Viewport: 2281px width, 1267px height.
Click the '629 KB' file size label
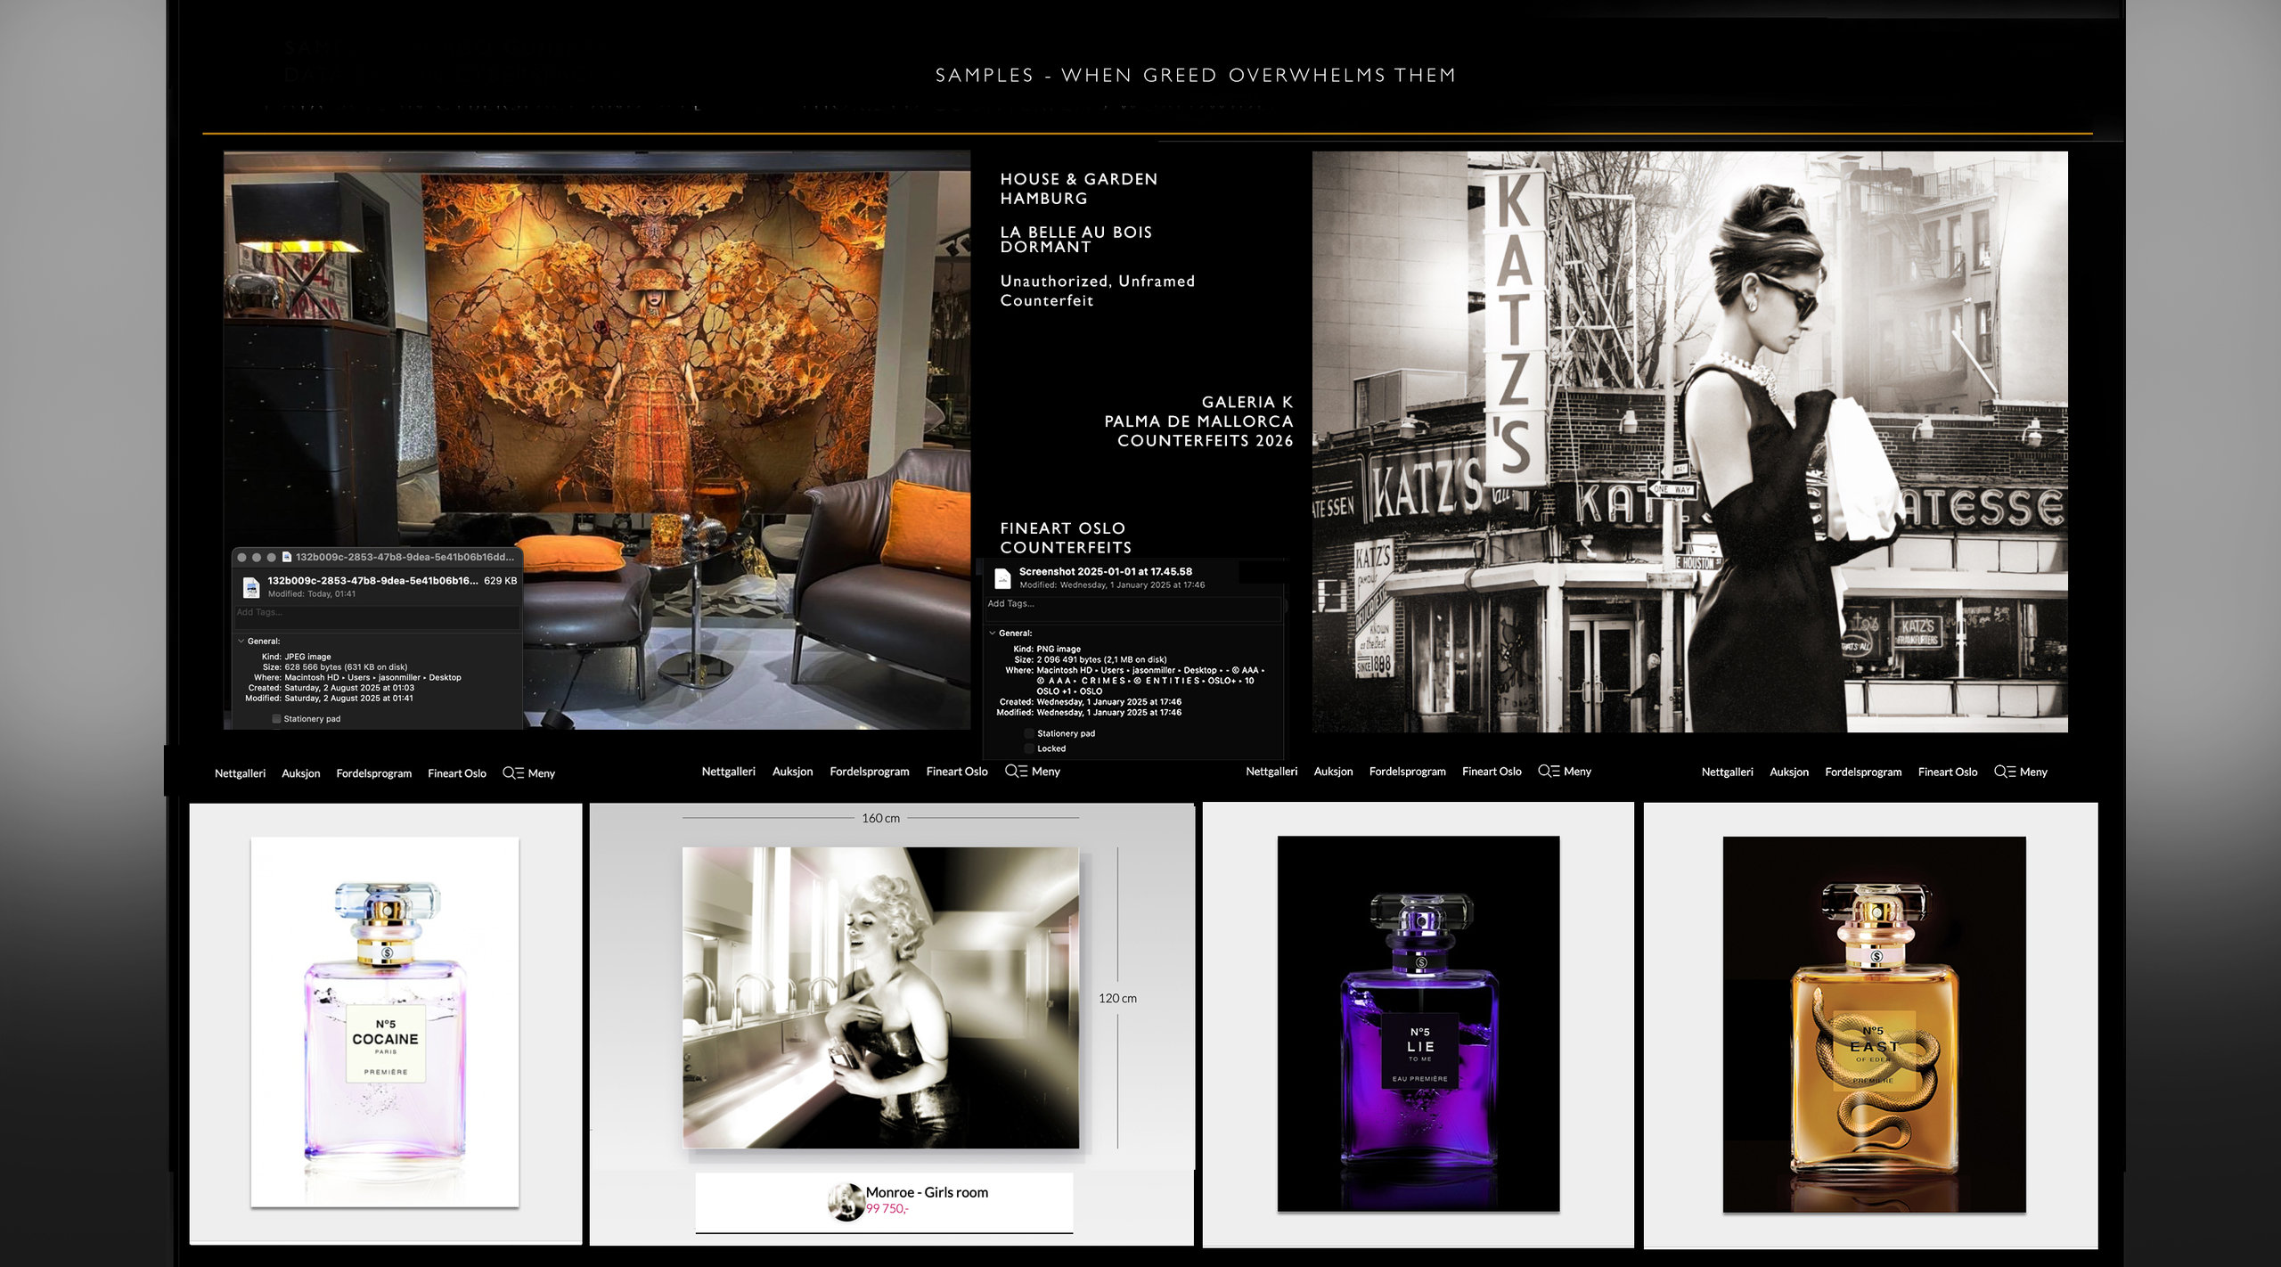tap(500, 581)
